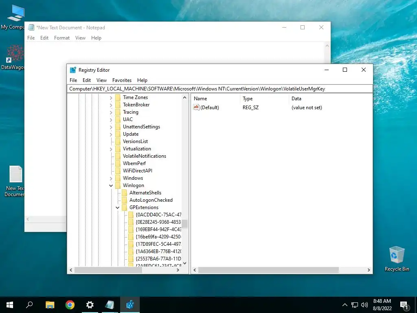Viewport: 417px width, 313px height.
Task: Open the File menu in Notepad
Action: pyautogui.click(x=31, y=38)
